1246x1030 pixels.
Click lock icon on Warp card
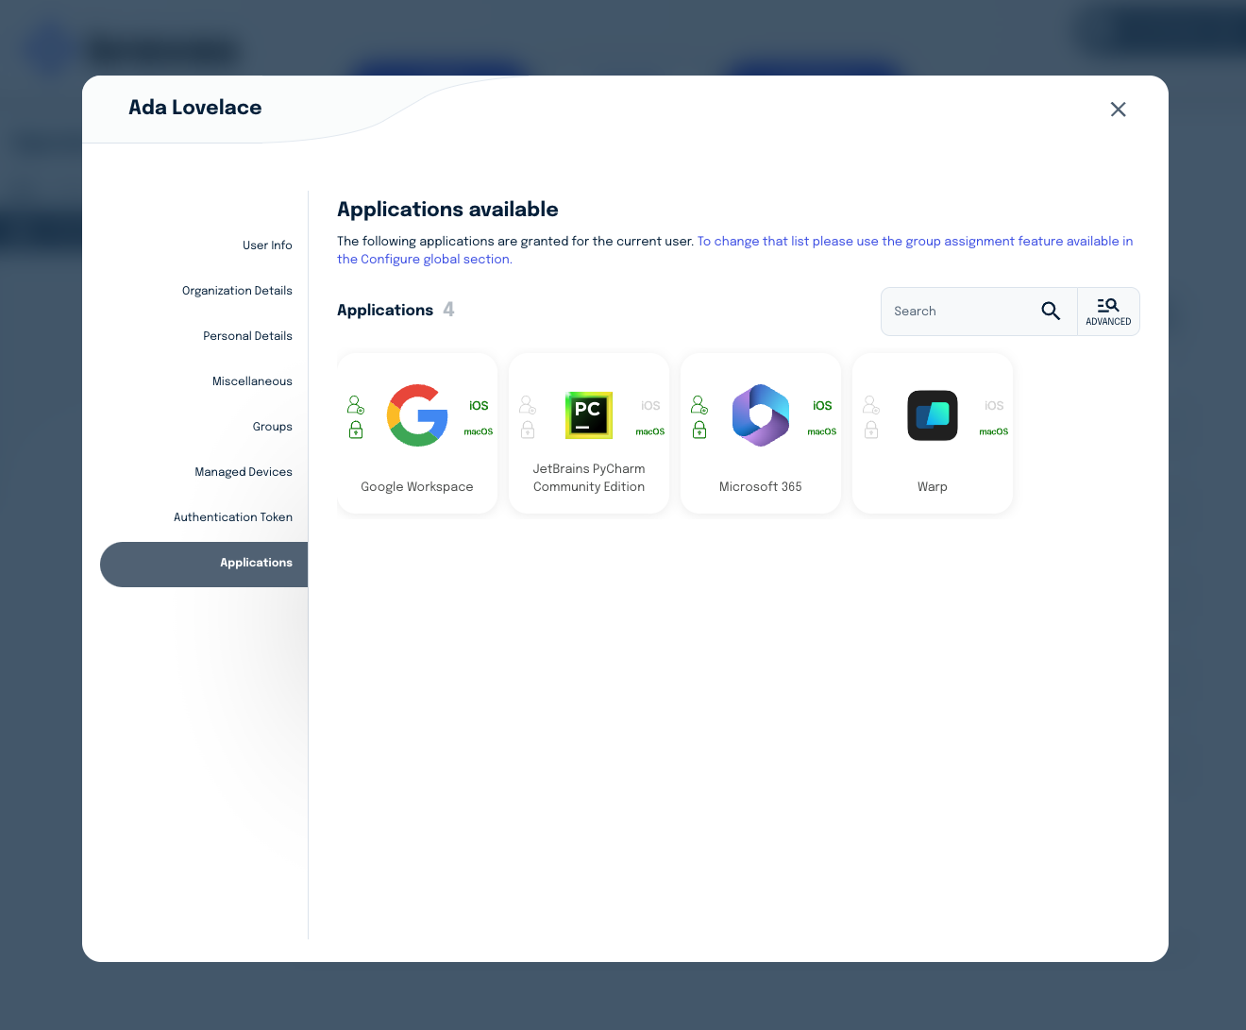click(x=871, y=430)
